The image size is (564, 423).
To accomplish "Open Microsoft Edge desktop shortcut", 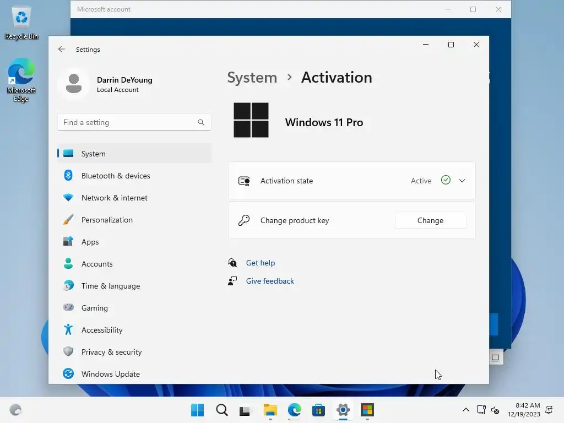I will click(x=21, y=80).
